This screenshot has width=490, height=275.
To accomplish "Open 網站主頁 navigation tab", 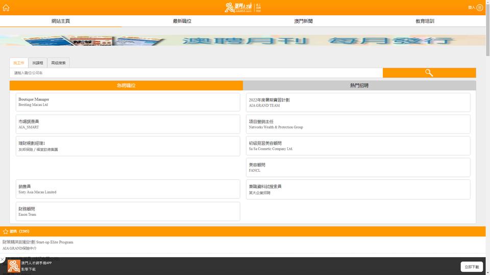I will (61, 21).
